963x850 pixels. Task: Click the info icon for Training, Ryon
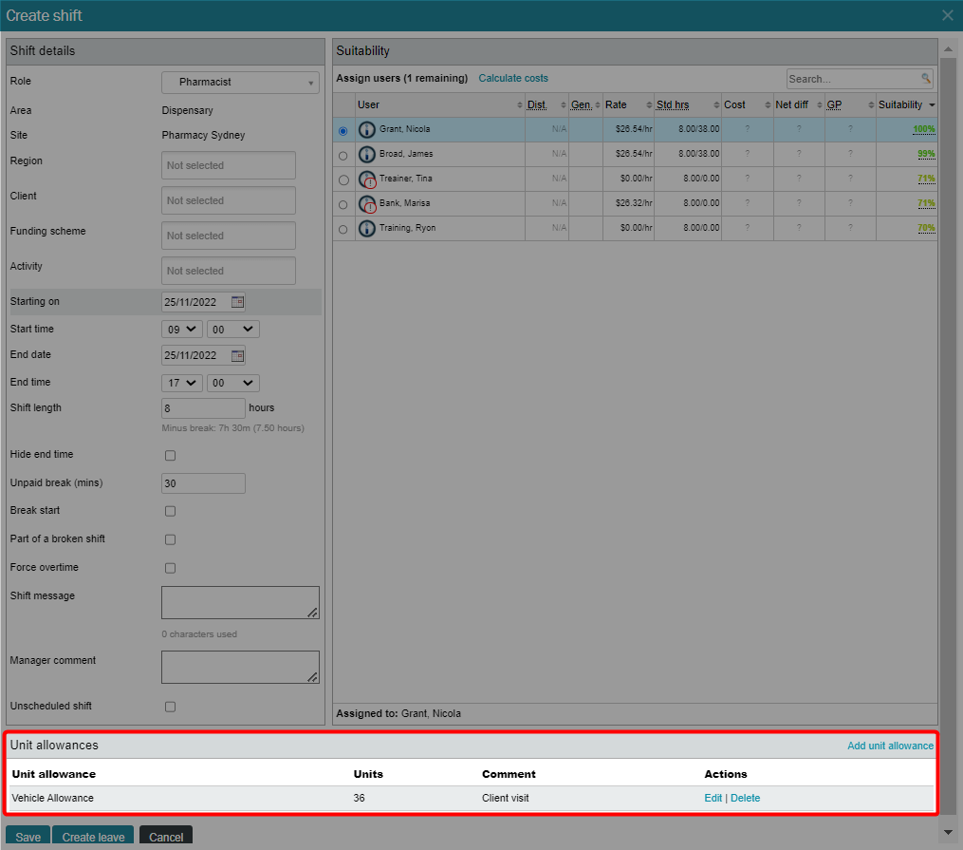pyautogui.click(x=366, y=228)
